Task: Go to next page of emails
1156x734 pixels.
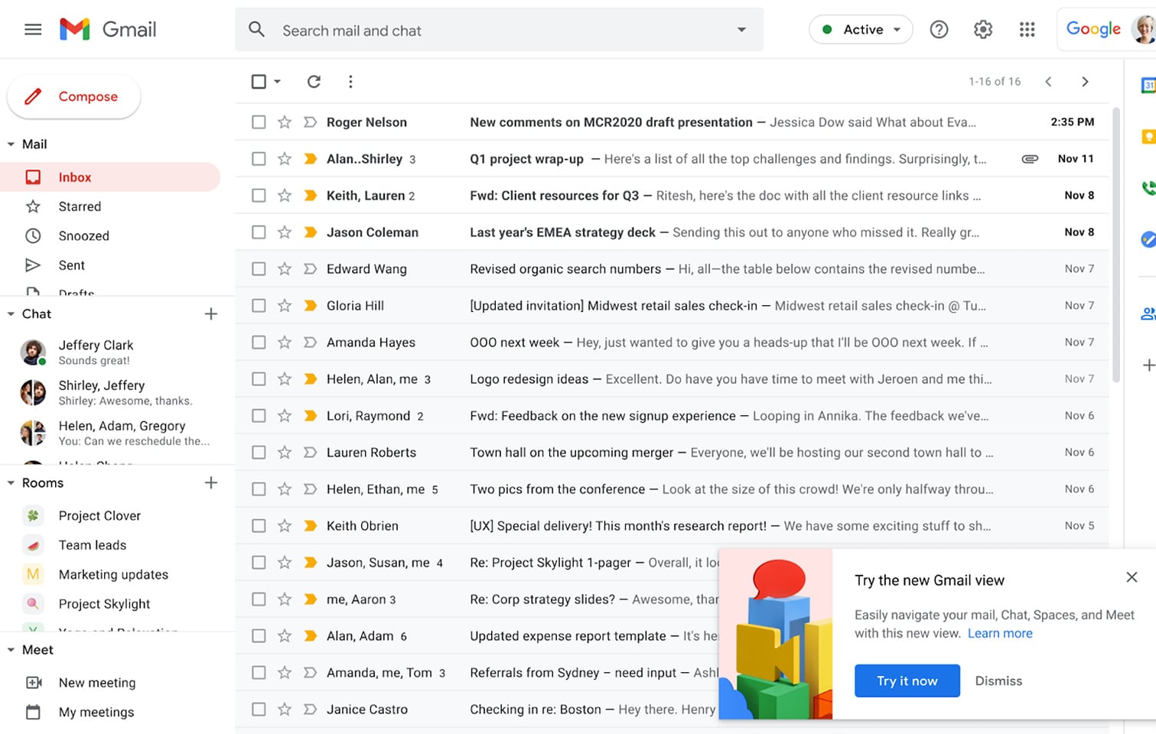Action: (x=1084, y=82)
